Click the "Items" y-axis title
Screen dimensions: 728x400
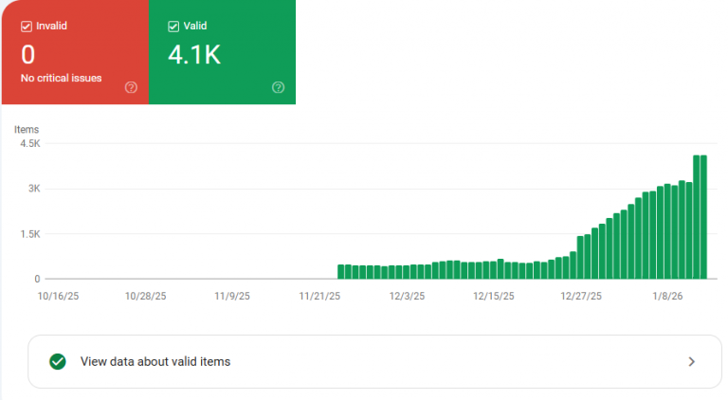[27, 129]
